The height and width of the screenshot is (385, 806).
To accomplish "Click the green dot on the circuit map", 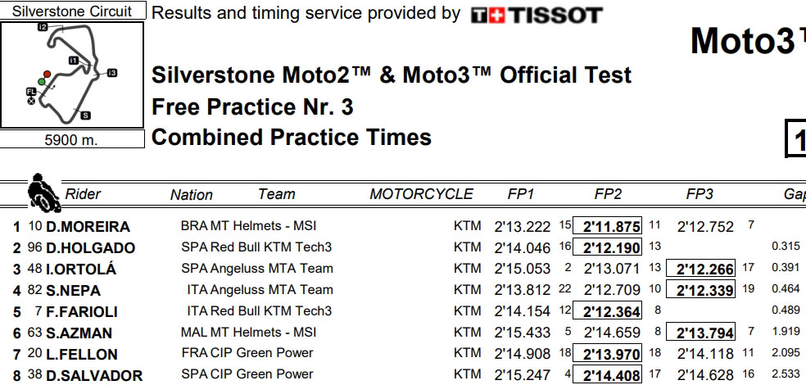I will 40,82.
